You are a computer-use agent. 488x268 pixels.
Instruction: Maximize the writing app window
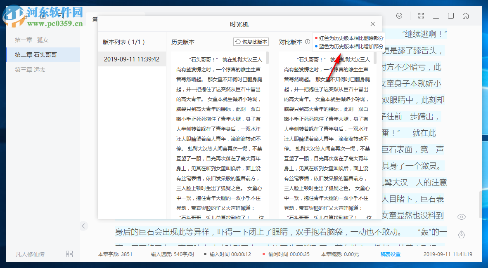pos(451,16)
